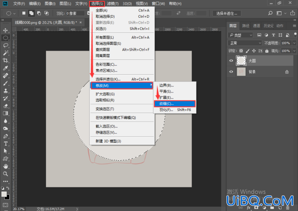
Task: Select the Crop tool
Action: (5, 60)
